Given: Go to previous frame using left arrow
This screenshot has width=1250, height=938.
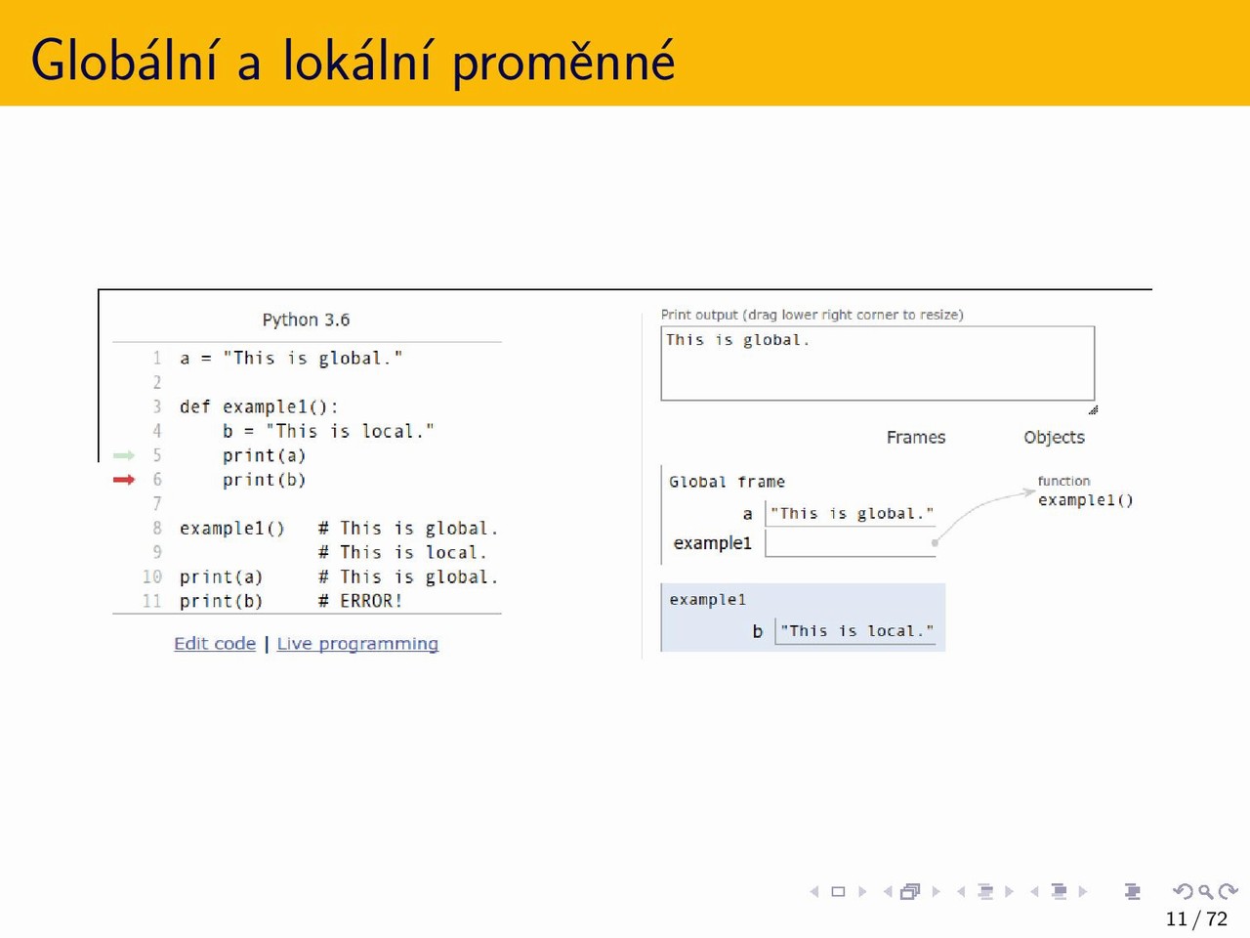Looking at the screenshot, I should (x=888, y=891).
